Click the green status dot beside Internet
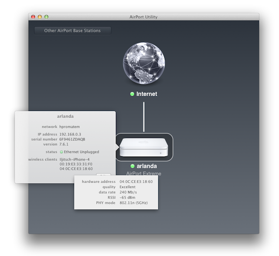The height and width of the screenshot is (256, 279). click(x=132, y=94)
